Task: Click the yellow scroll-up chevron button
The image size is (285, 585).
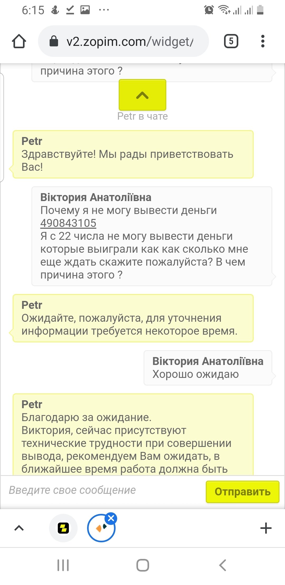Action: (142, 95)
